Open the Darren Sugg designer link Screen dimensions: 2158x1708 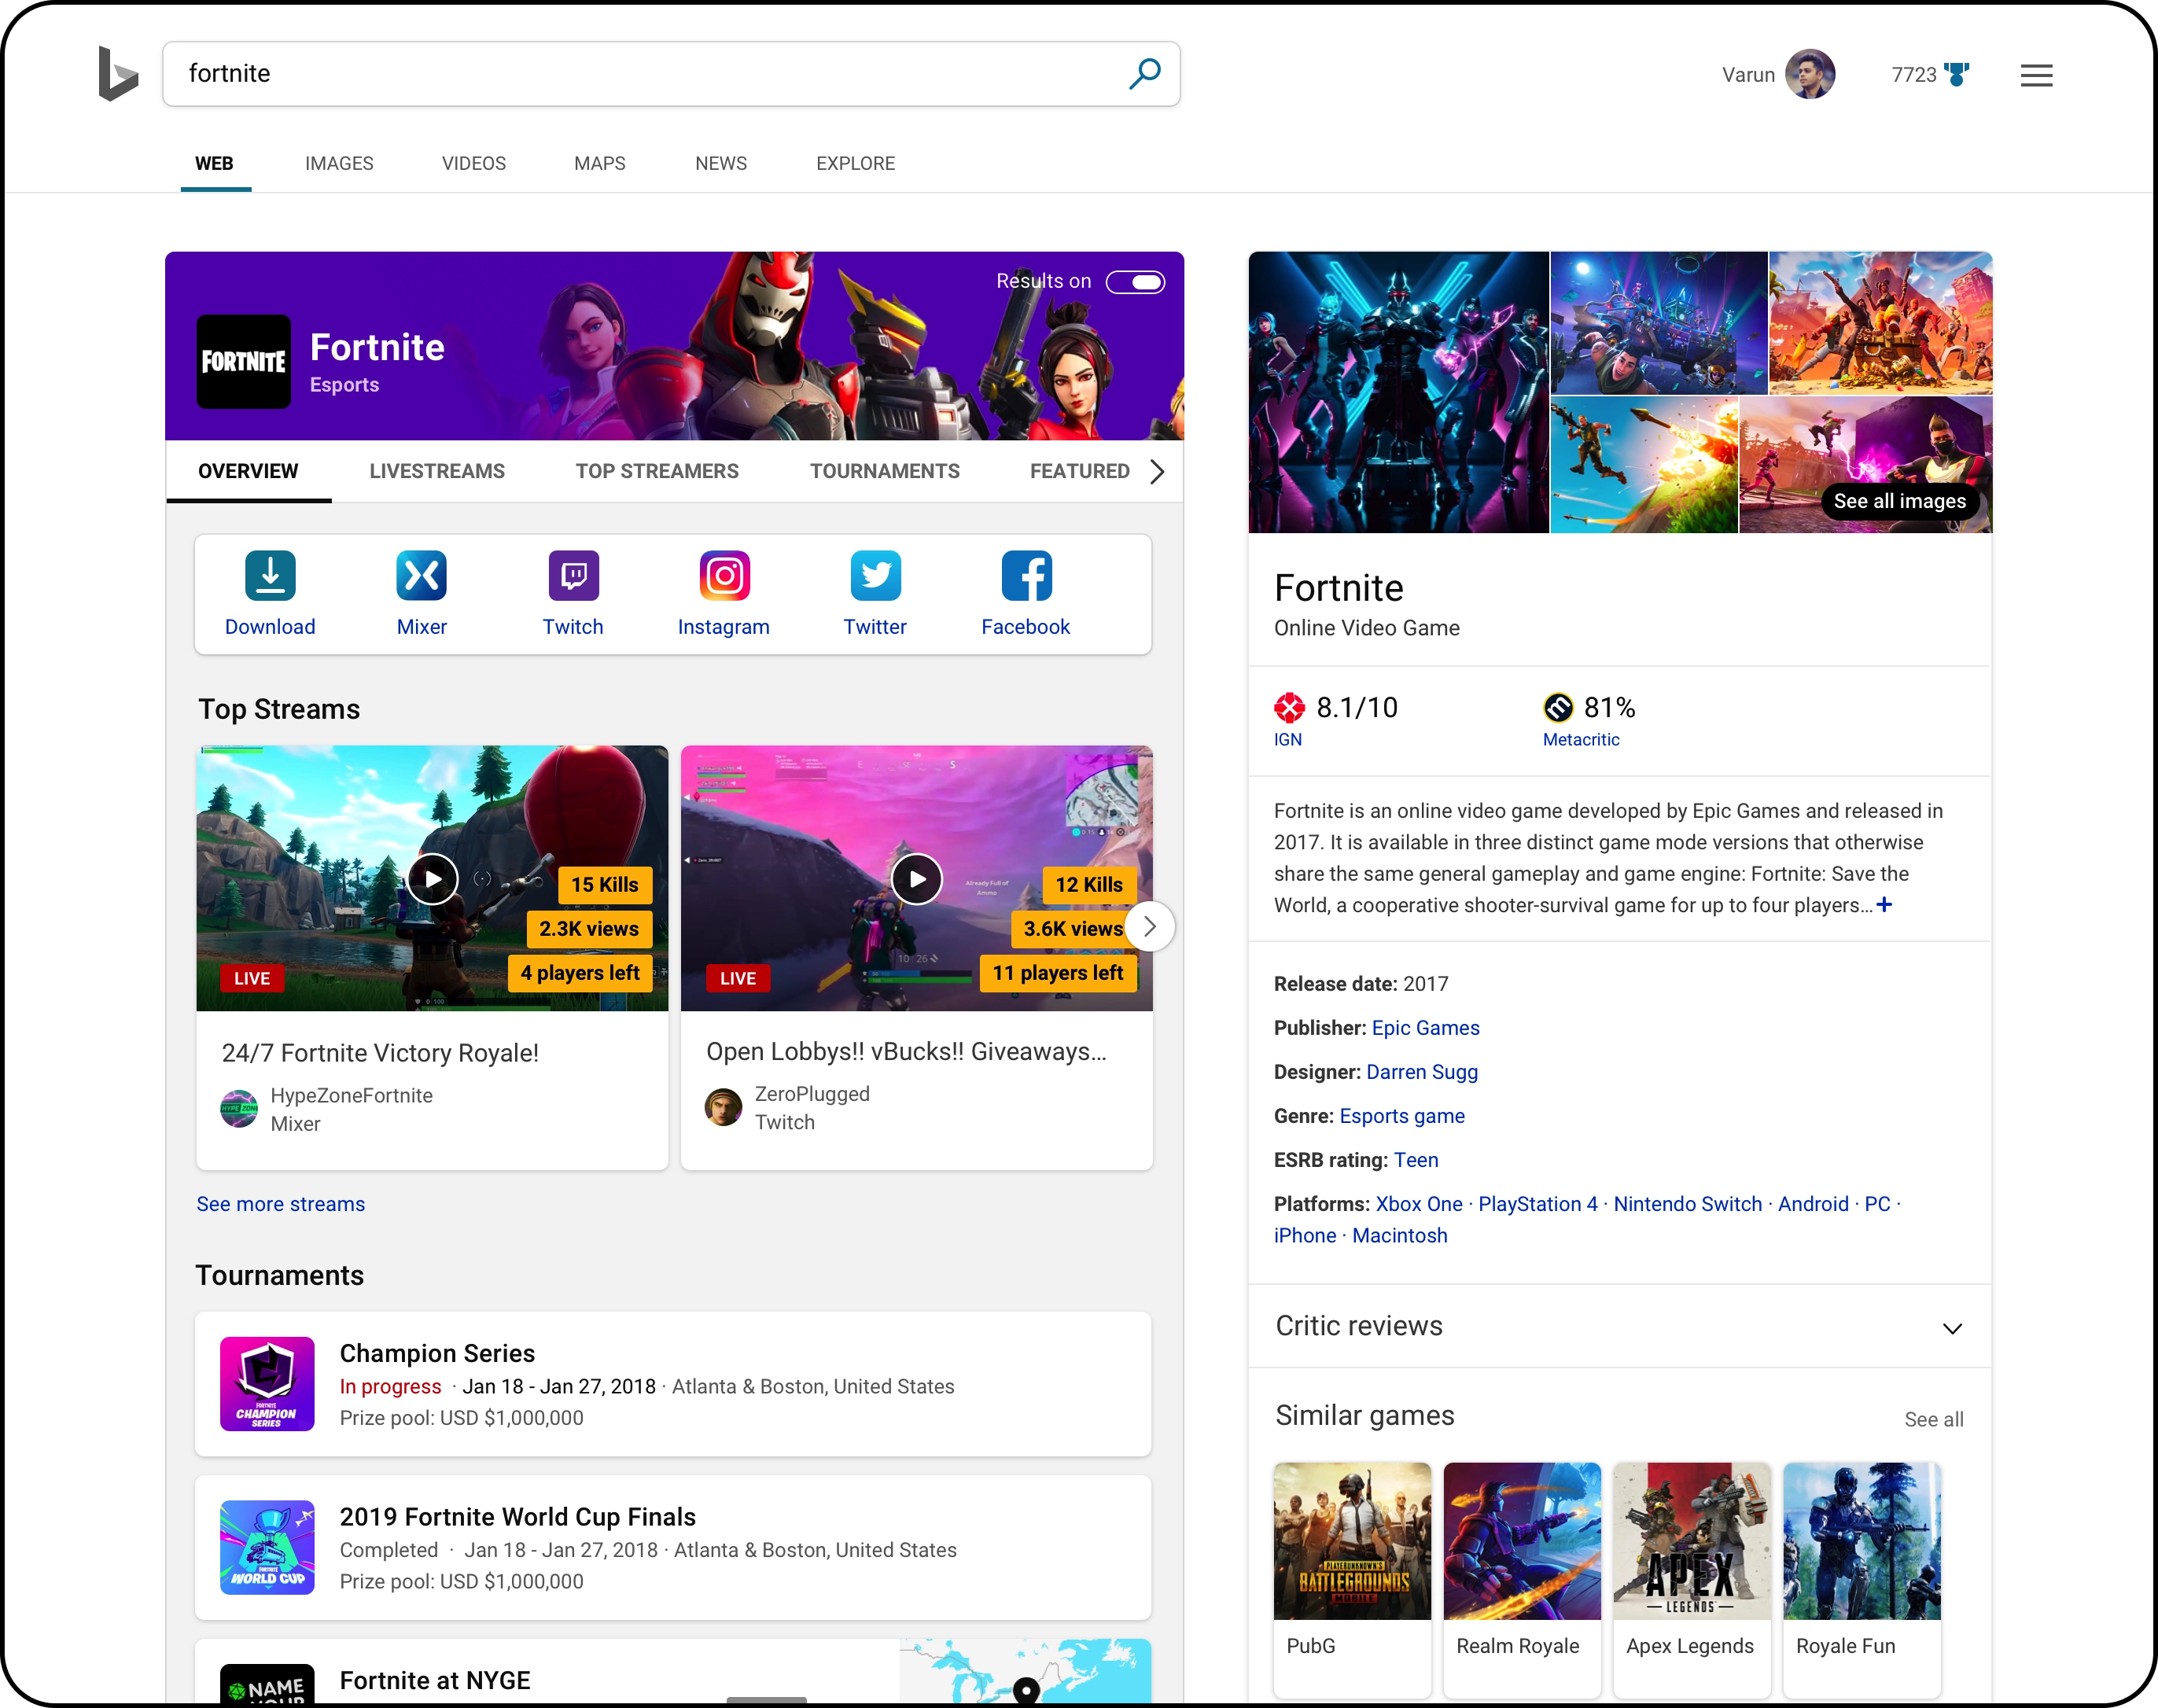[1422, 1072]
